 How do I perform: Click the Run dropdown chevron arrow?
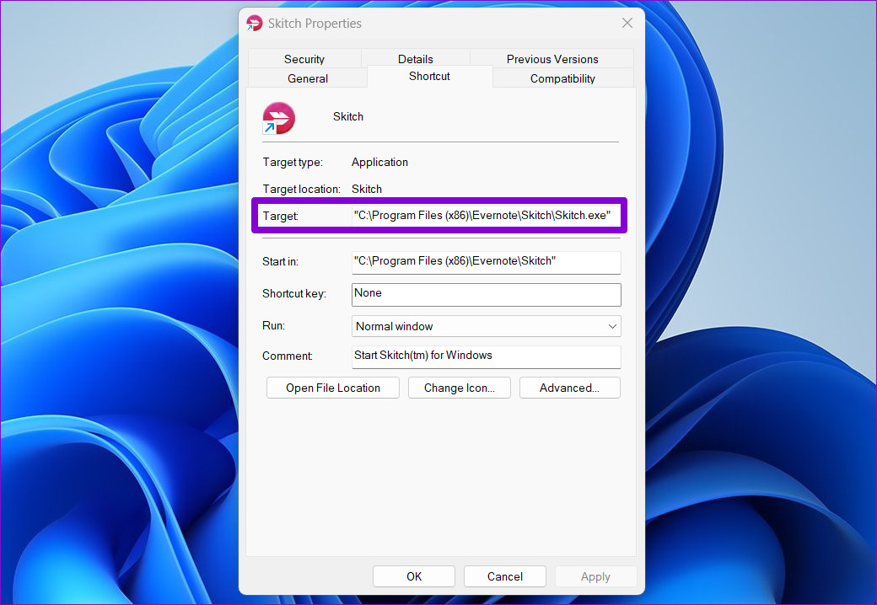(612, 326)
